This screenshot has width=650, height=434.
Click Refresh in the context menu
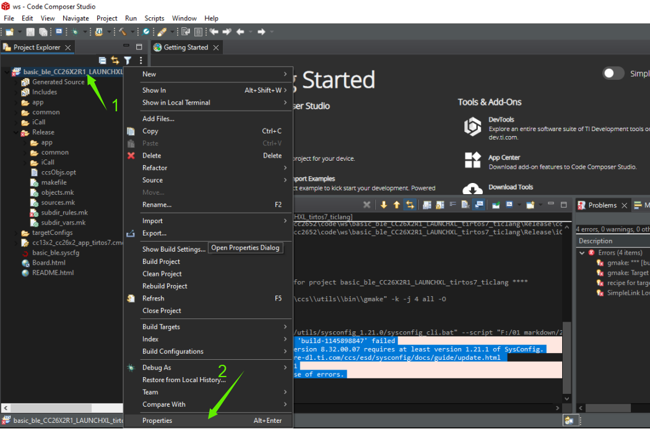[209, 299]
